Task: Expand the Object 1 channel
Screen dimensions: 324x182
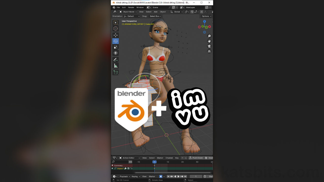Action: pyautogui.click(x=112, y=168)
